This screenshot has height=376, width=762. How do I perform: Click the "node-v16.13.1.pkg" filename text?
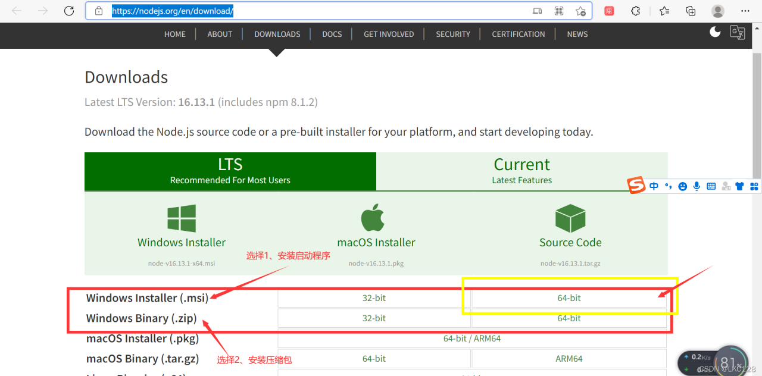pyautogui.click(x=376, y=264)
